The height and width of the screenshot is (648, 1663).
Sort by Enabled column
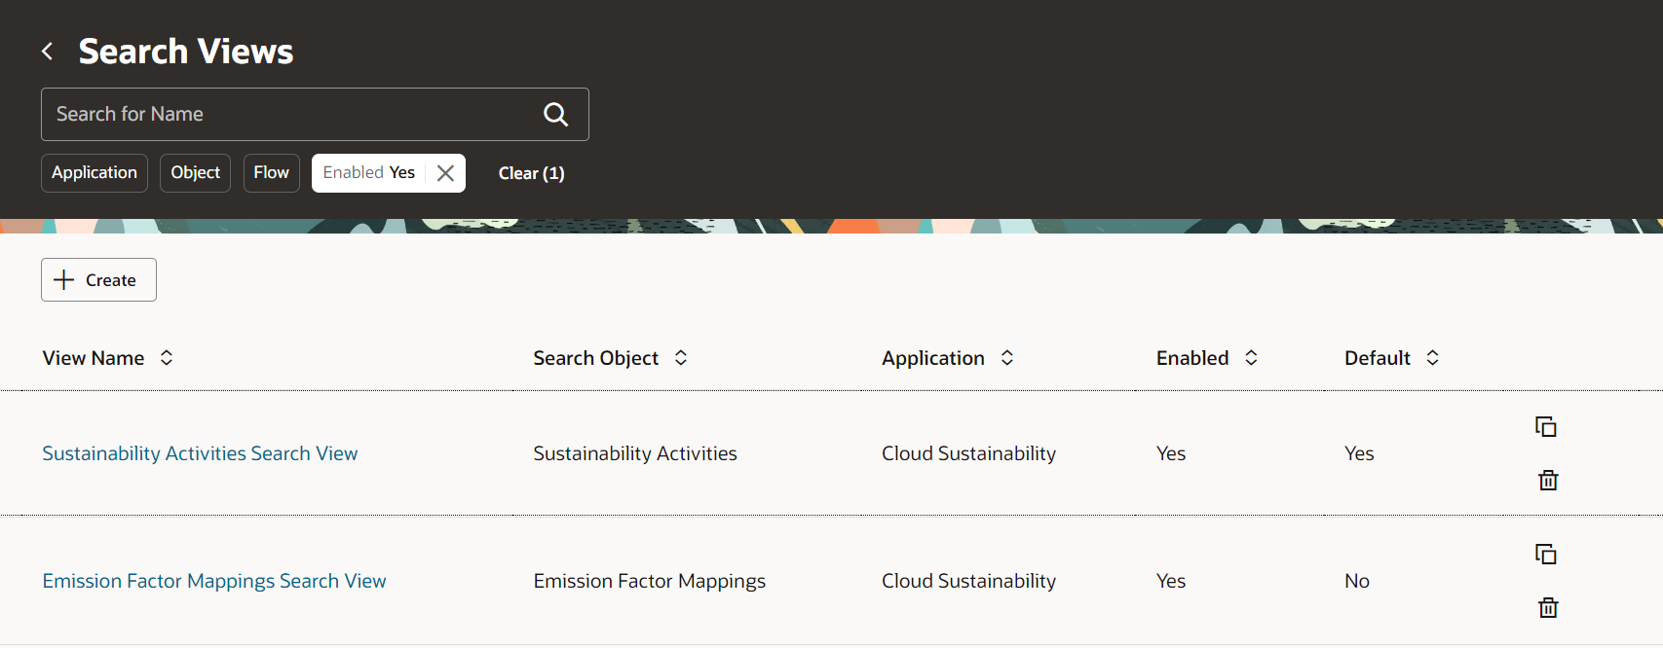coord(1252,358)
